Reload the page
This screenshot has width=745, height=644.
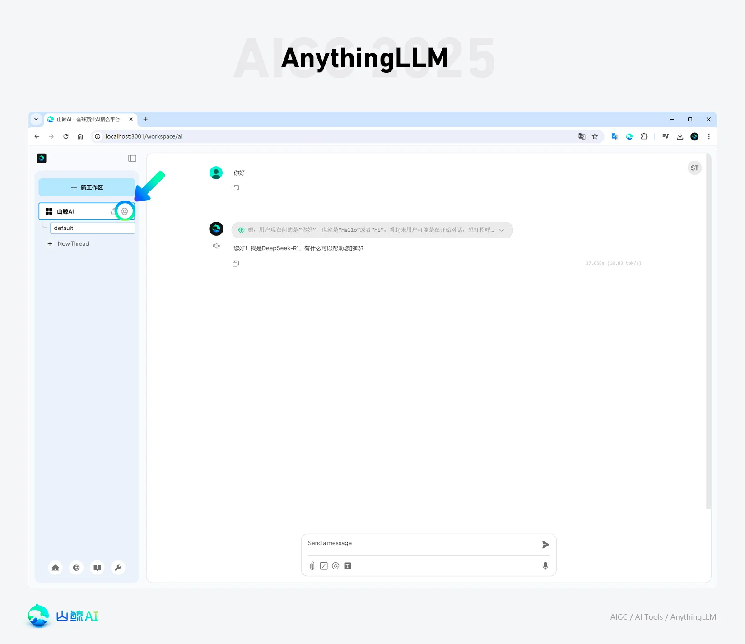[x=66, y=136]
